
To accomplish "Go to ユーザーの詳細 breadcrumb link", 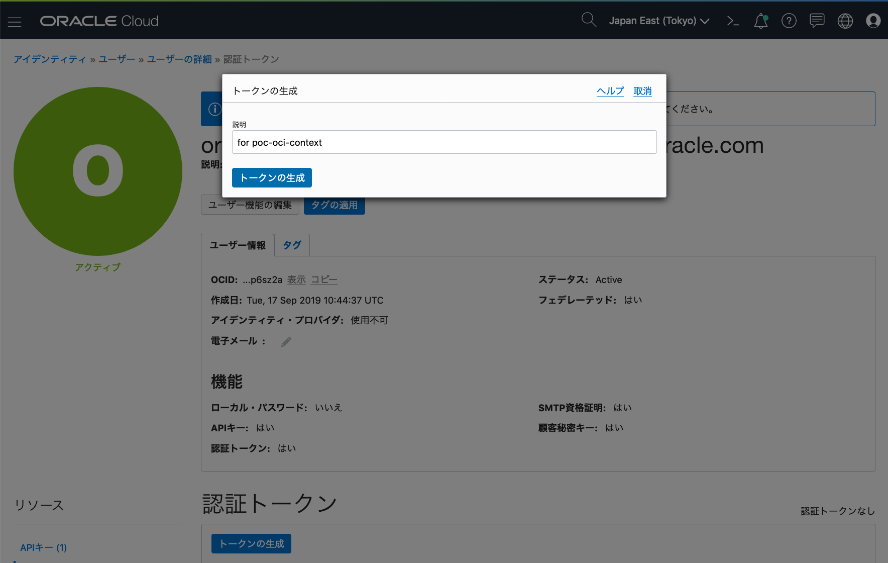I will click(x=179, y=59).
